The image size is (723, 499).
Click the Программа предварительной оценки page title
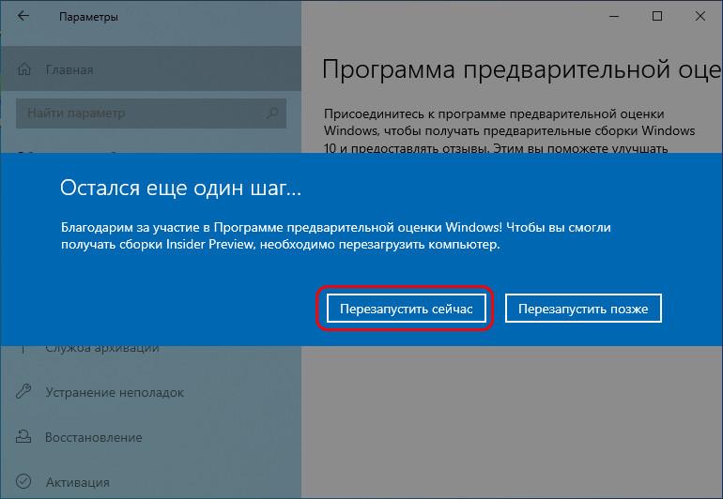pyautogui.click(x=522, y=69)
